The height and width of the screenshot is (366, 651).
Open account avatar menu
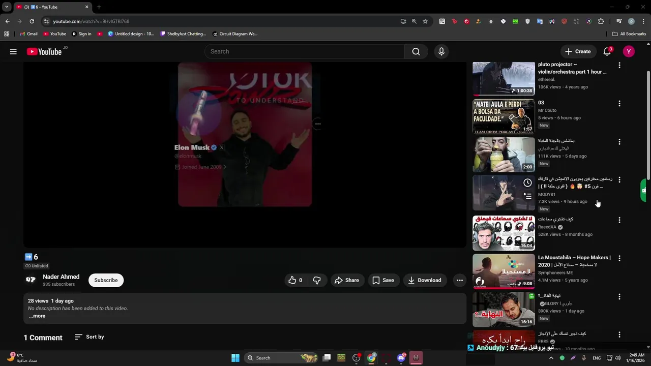(629, 51)
